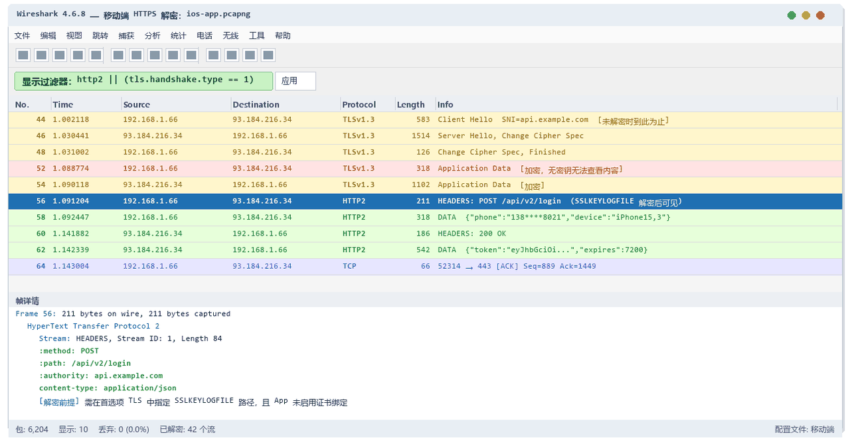The image size is (850, 442).
Task: Click the 解密前提 note line
Action: (193, 402)
